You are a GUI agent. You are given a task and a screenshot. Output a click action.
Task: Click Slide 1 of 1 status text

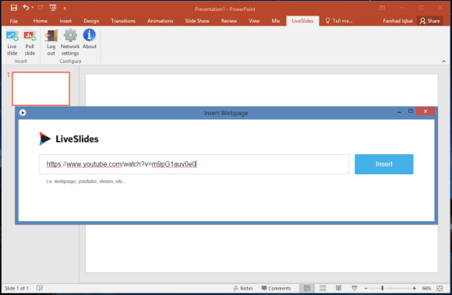point(16,288)
